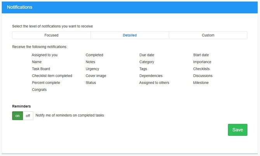
Task: Turn reminders on with the green toggle
Action: [17, 115]
